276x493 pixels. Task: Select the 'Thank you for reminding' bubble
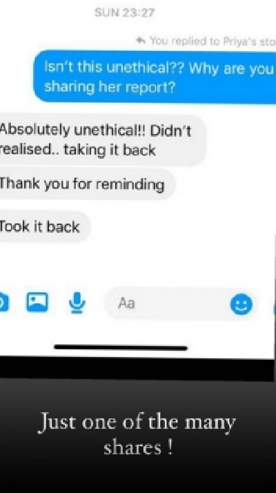(87, 184)
